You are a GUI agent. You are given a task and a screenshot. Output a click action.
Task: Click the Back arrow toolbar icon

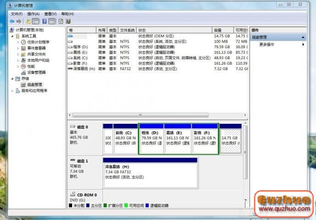point(12,21)
